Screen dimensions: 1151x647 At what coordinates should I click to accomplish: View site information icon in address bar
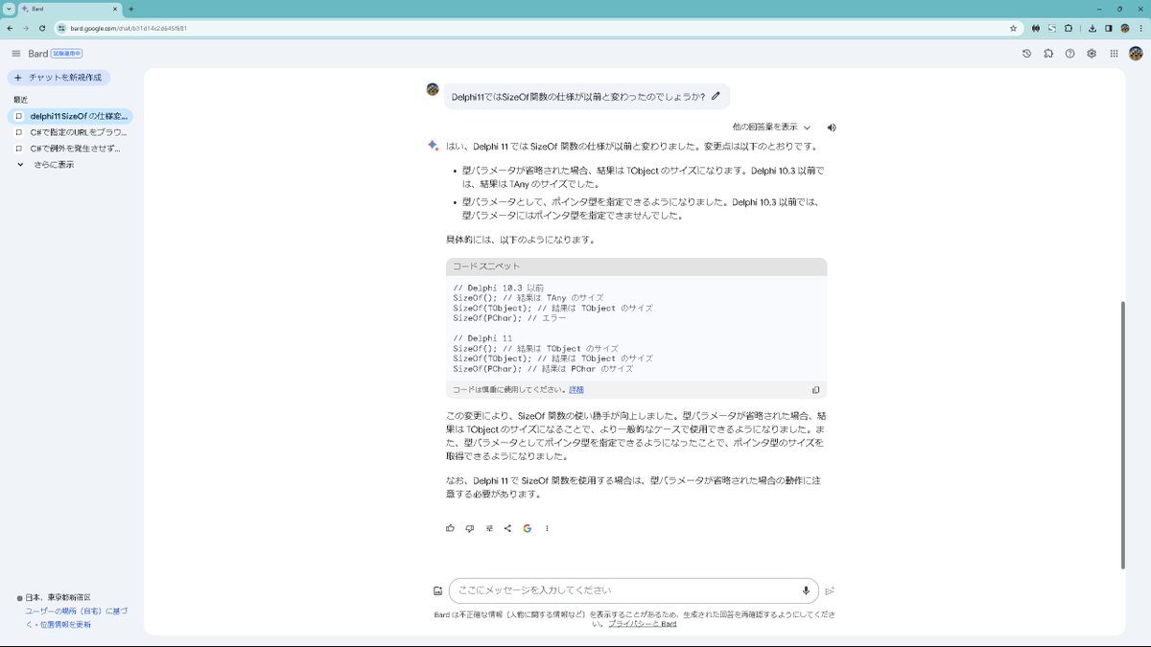[61, 28]
